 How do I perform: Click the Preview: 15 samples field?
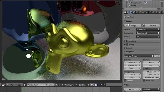[x=132, y=66]
